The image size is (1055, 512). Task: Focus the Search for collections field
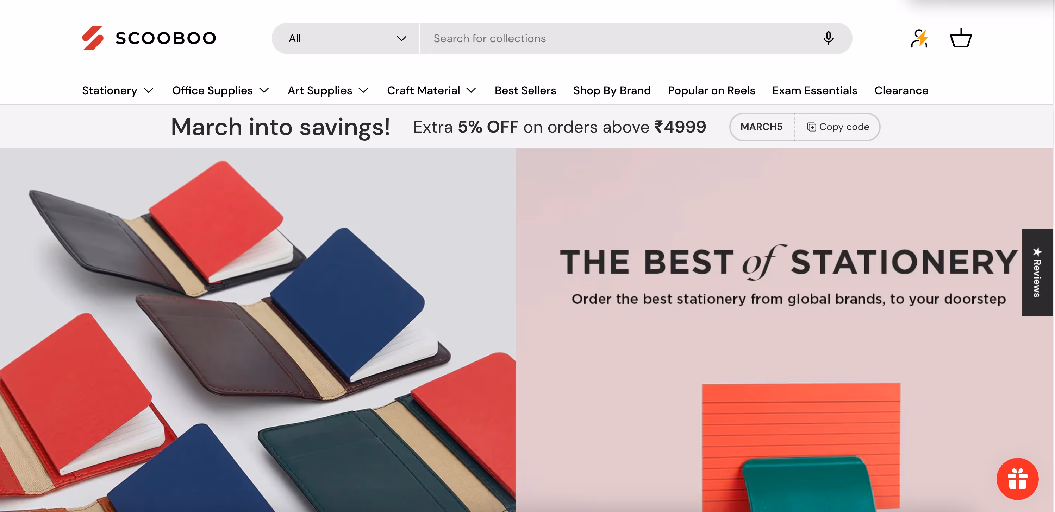click(618, 38)
